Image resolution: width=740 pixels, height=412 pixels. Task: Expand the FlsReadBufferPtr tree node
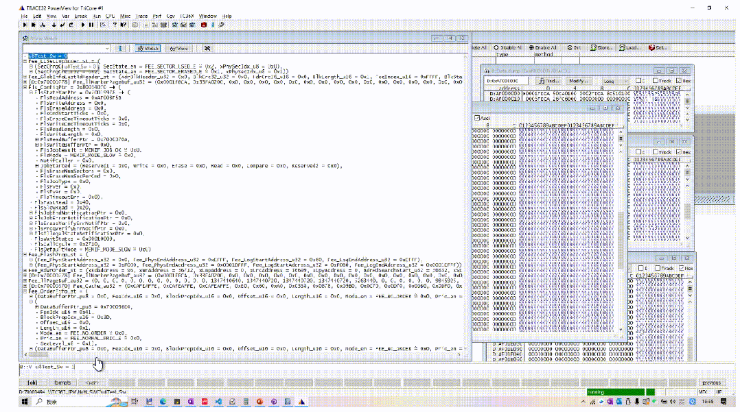point(37,140)
